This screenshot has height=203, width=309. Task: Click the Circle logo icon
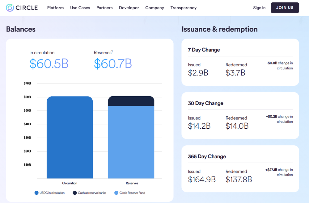click(10, 8)
